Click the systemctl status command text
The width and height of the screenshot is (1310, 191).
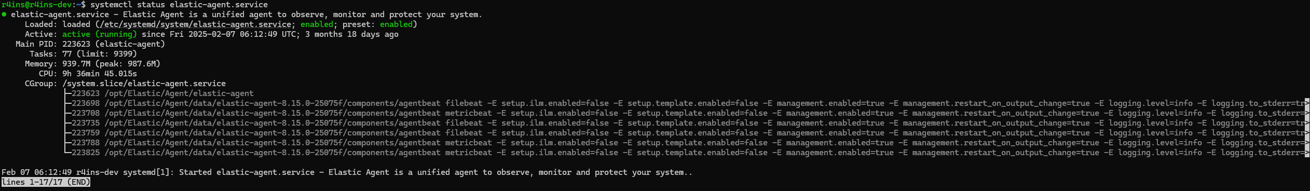click(179, 5)
